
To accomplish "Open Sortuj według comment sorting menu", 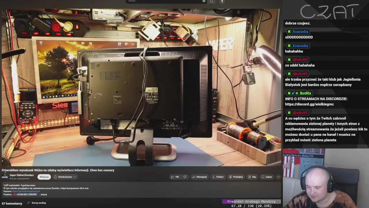I will (37, 203).
